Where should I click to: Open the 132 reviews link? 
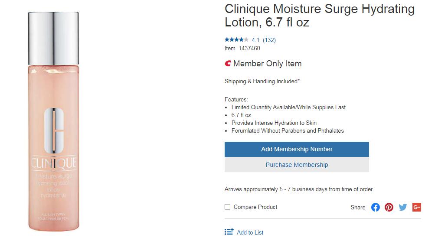click(x=269, y=40)
